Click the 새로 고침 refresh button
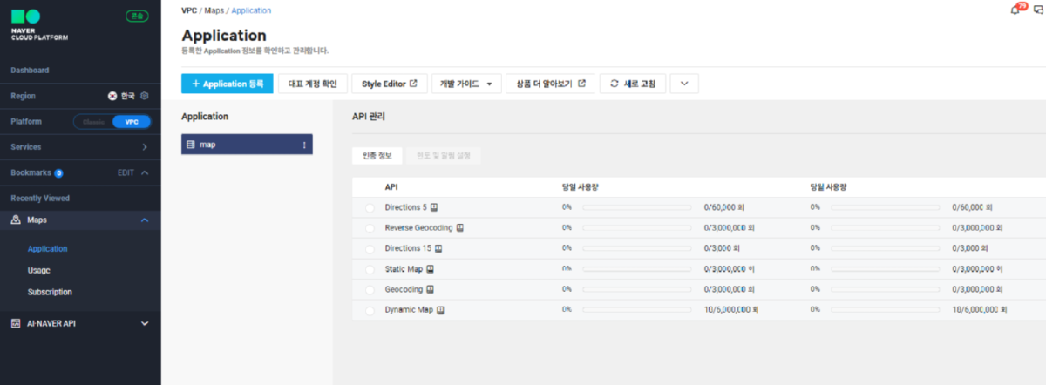This screenshot has height=385, width=1046. pyautogui.click(x=633, y=84)
